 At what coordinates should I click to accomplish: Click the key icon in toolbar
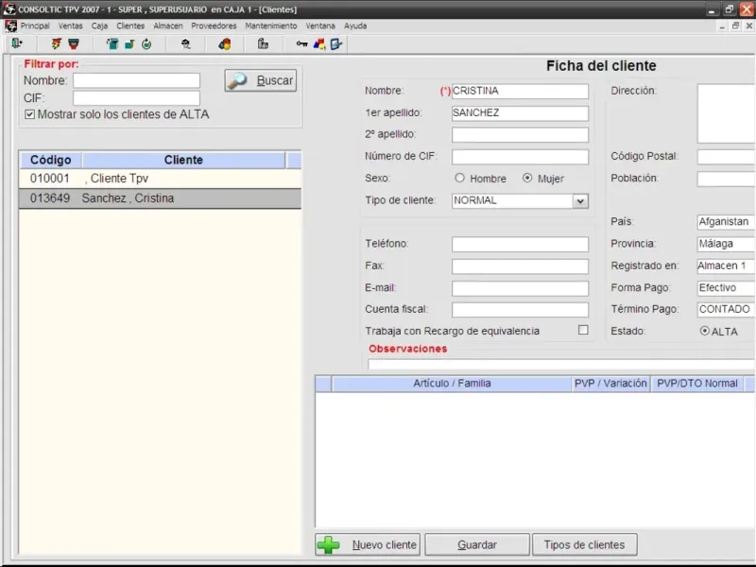[x=301, y=43]
